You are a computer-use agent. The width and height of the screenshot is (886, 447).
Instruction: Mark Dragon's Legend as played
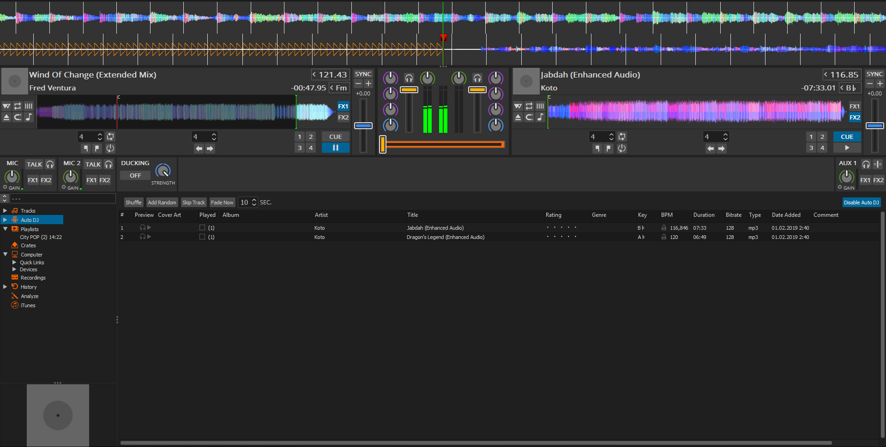[202, 237]
